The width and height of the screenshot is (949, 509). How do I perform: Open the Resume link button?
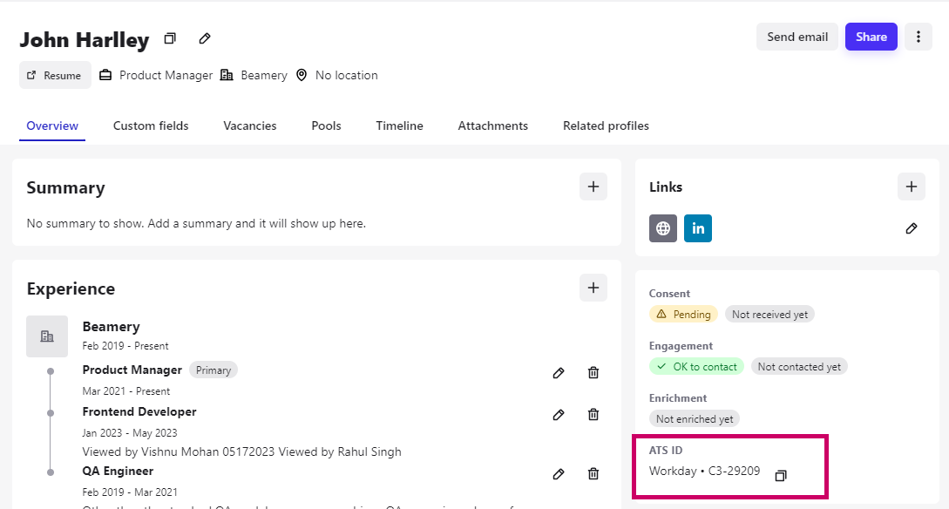tap(55, 76)
